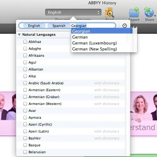Check Arabic (Saudi Arabia) checkbox

point(25,83)
